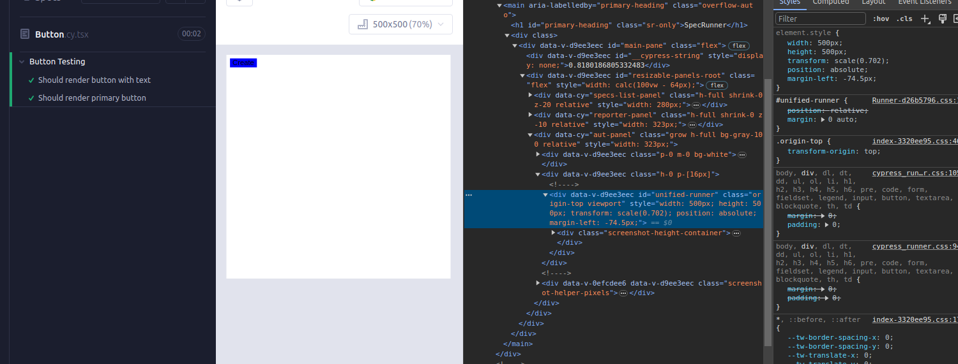
Task: Expand ellipsis in 'p-0 m-0 bg-white' node
Action: [x=742, y=155]
